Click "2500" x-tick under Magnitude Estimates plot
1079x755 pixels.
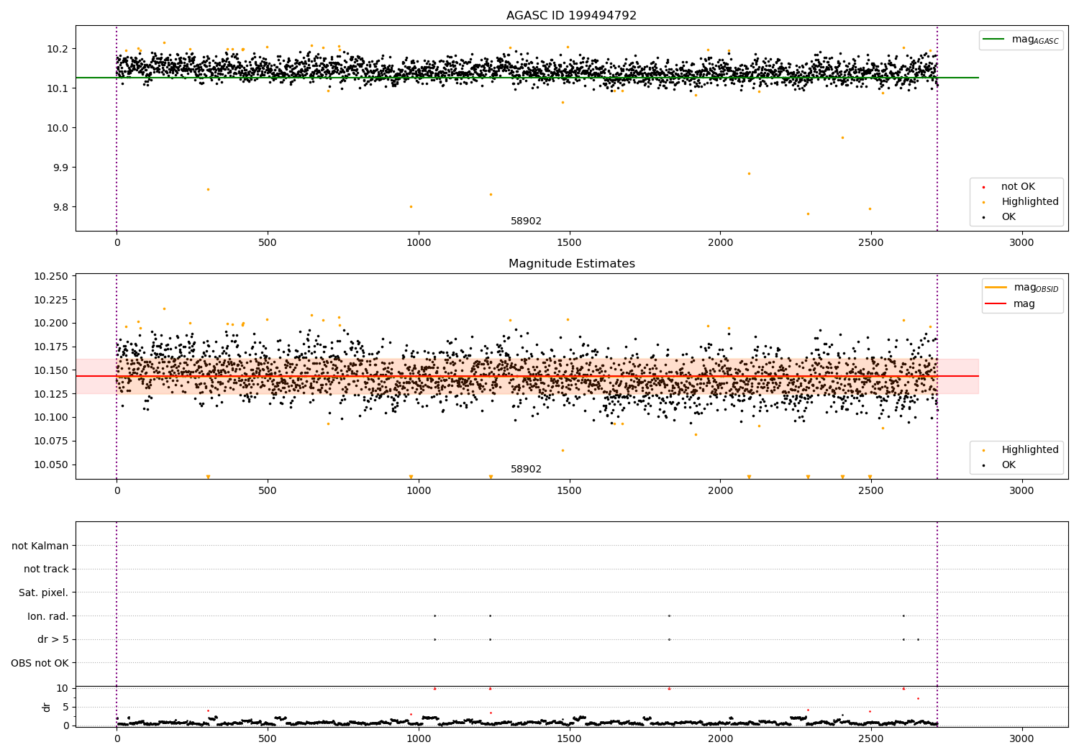click(870, 490)
